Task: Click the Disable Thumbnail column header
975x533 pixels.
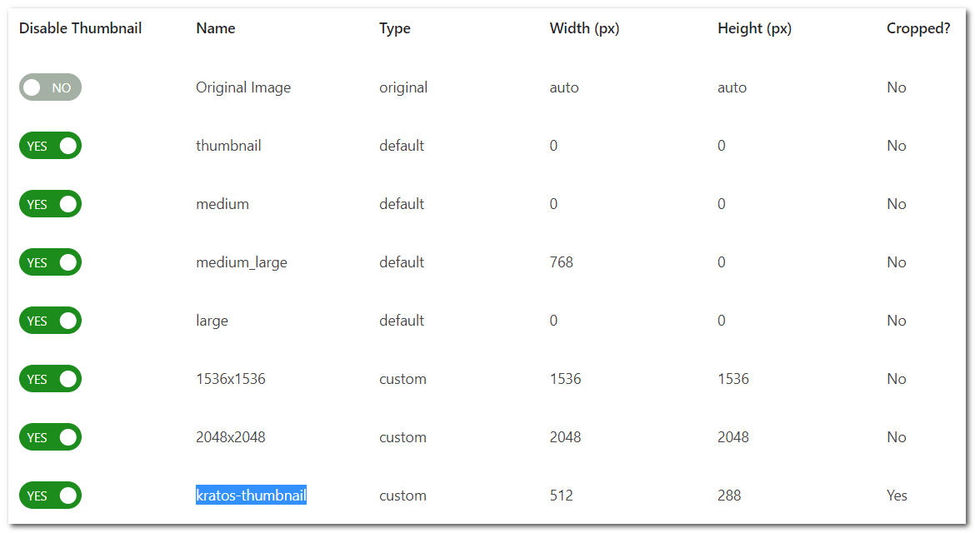Action: pos(80,28)
